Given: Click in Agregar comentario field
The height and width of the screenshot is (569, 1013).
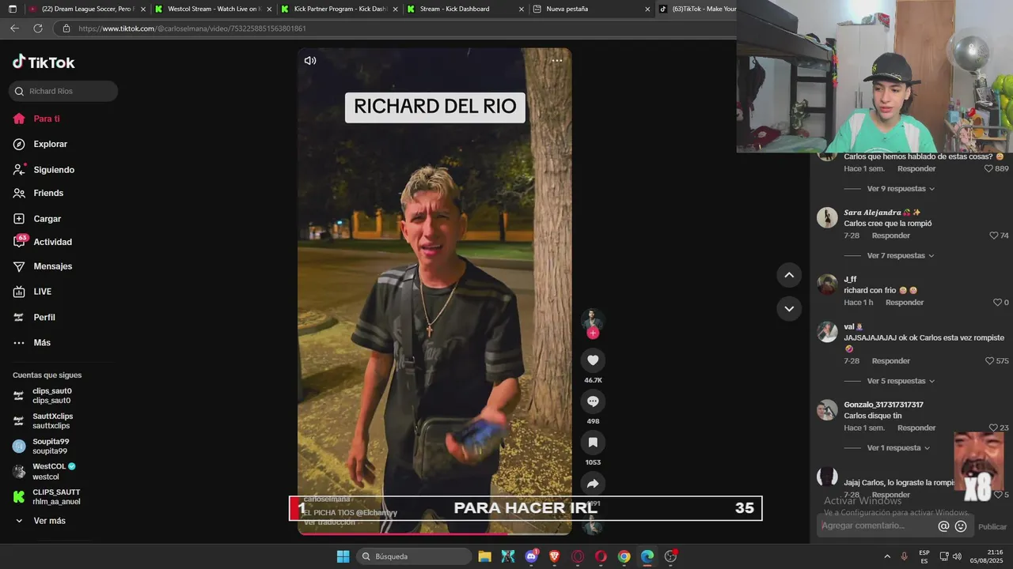Looking at the screenshot, I should coord(875,526).
